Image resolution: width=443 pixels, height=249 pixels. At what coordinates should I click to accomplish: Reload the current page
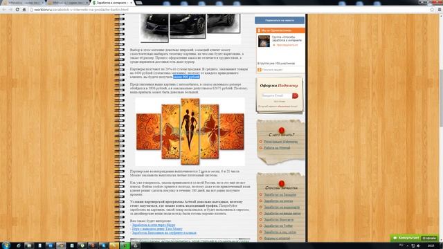click(17, 10)
